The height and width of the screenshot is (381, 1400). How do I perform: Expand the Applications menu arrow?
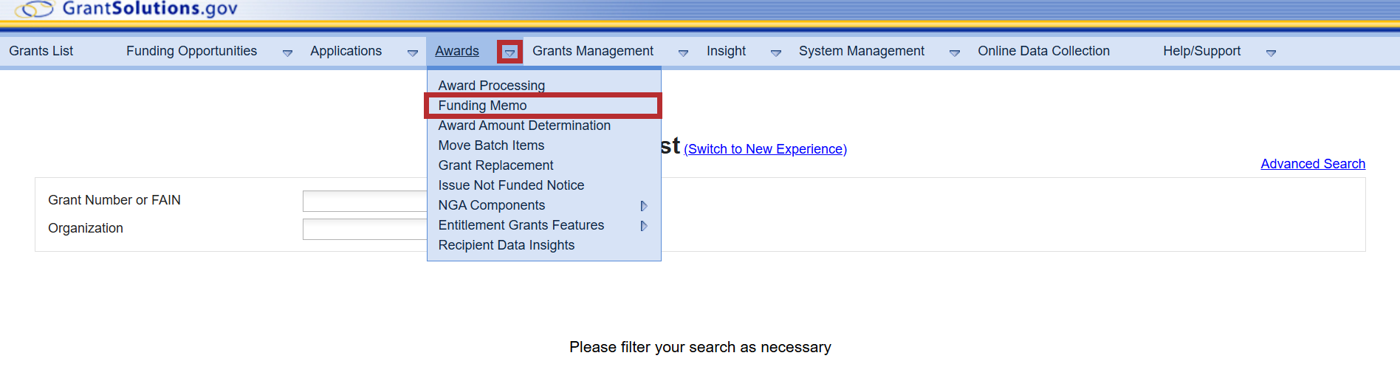click(x=412, y=52)
